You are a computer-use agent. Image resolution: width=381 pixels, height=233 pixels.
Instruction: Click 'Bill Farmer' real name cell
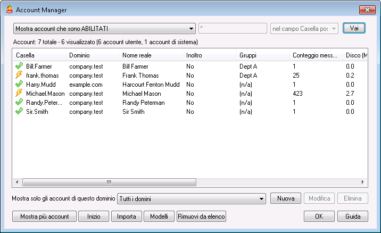[135, 66]
